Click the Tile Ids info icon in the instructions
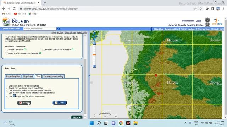 14,96
